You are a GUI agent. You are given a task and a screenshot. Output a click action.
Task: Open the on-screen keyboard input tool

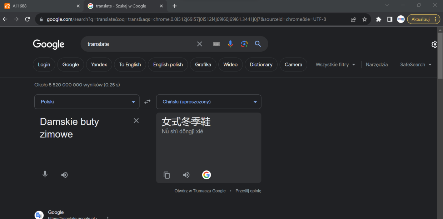pyautogui.click(x=216, y=44)
